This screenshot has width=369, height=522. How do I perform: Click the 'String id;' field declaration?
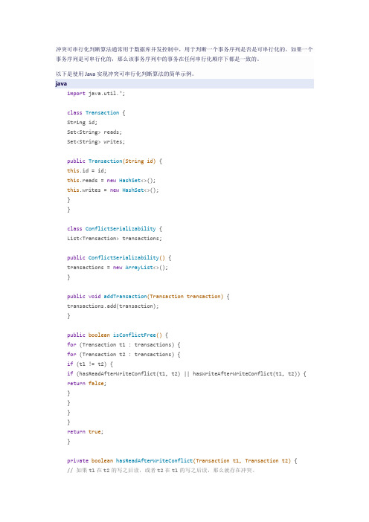point(82,123)
